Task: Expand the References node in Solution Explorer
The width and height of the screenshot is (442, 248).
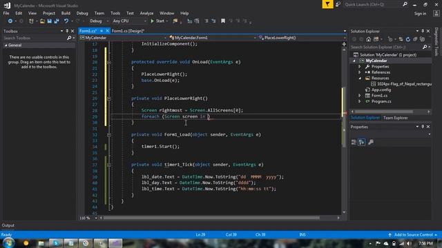Action: tap(360, 72)
